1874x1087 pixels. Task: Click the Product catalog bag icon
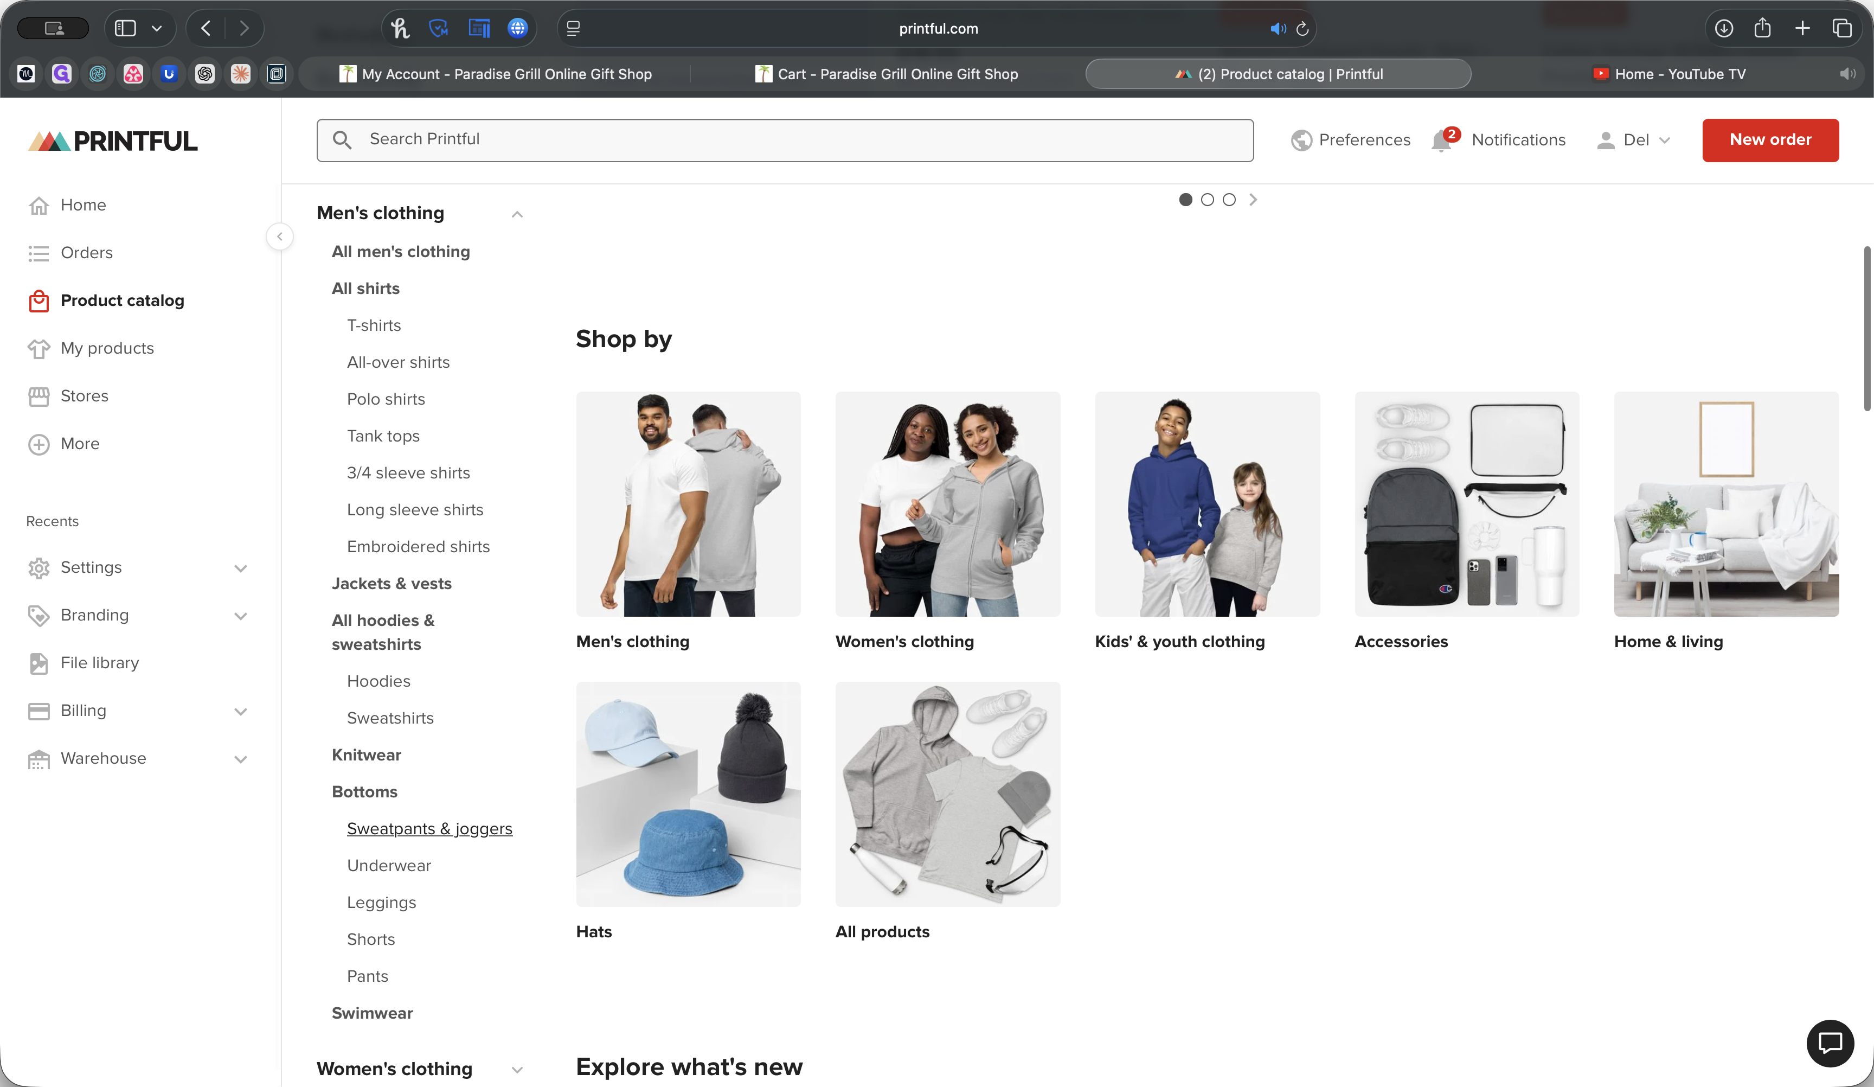click(38, 300)
